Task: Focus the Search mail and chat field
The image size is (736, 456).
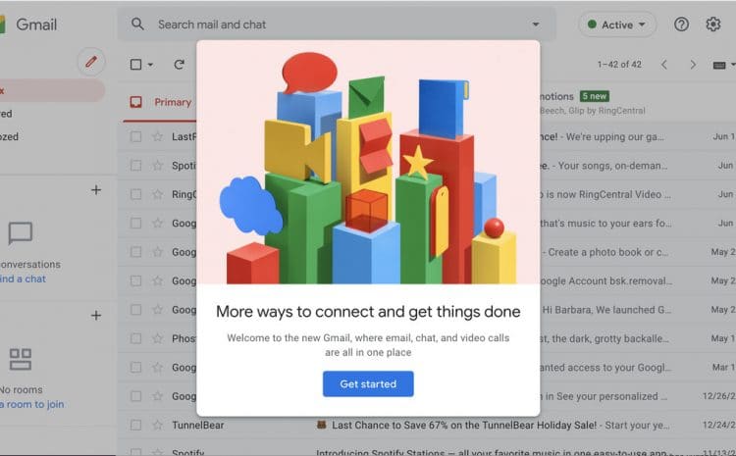Action: (337, 25)
